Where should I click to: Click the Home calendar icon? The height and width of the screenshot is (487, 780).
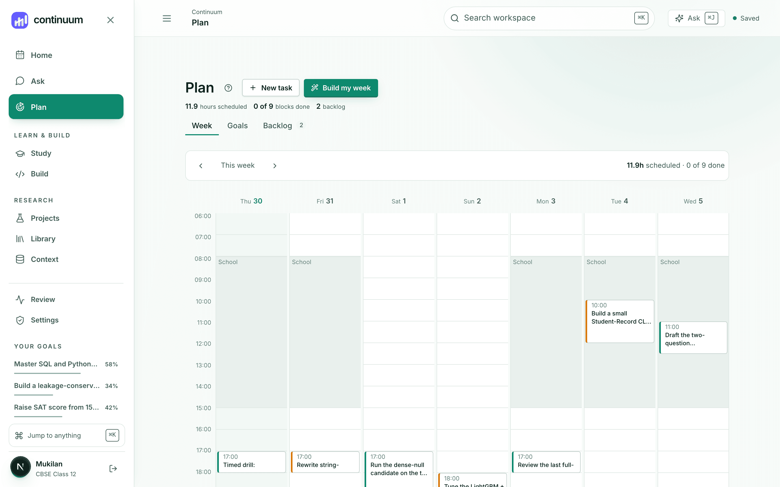tap(20, 55)
